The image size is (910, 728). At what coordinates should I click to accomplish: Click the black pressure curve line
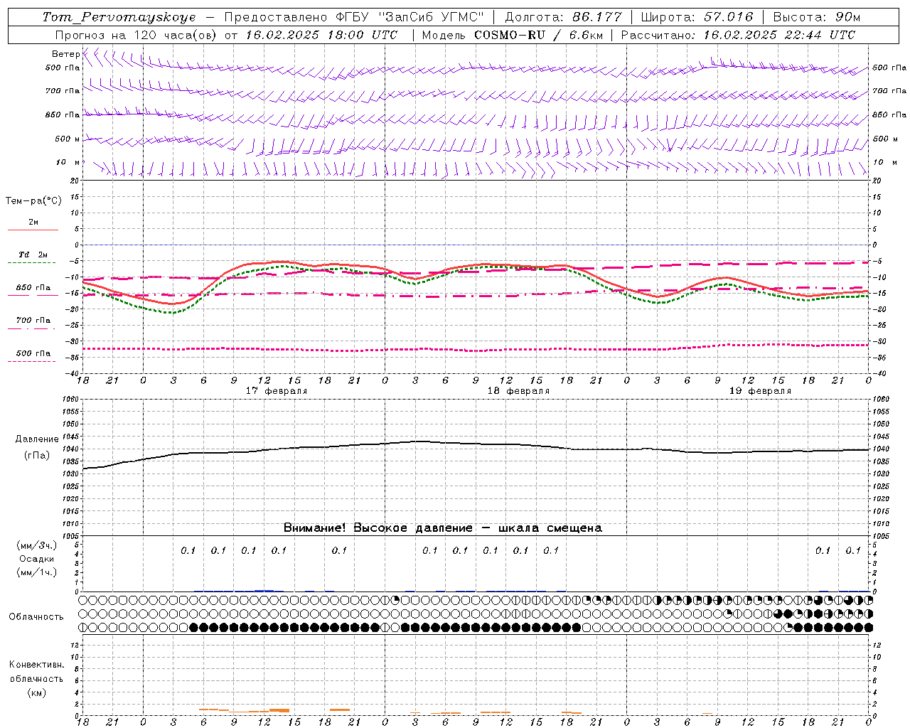(476, 443)
